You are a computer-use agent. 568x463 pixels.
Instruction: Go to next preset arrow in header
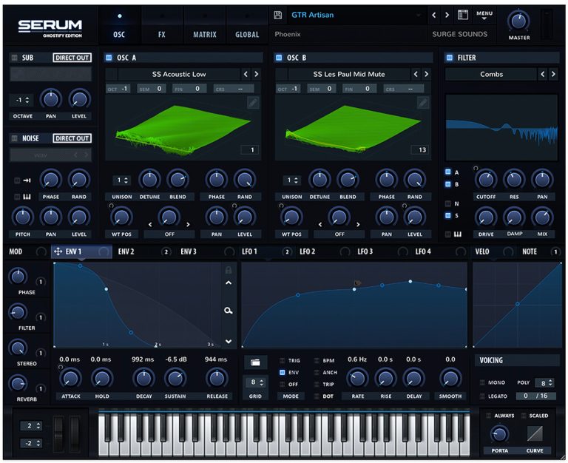point(447,15)
